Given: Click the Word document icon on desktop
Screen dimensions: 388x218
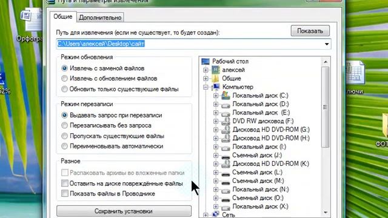Looking at the screenshot, I should pyautogui.click(x=32, y=20).
